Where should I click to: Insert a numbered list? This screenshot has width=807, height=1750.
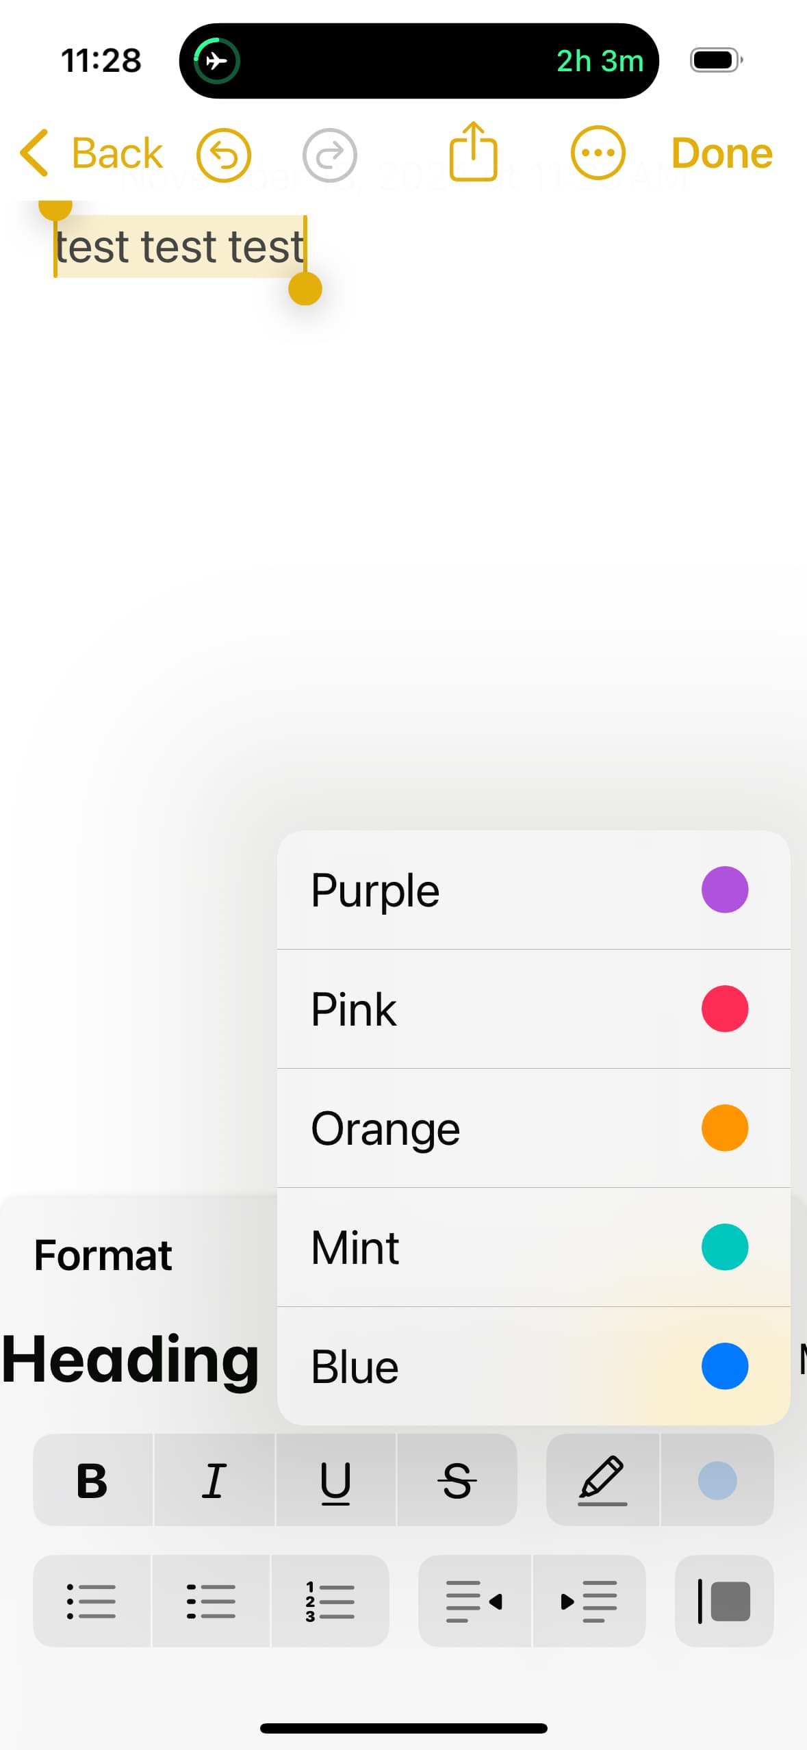tap(330, 1601)
